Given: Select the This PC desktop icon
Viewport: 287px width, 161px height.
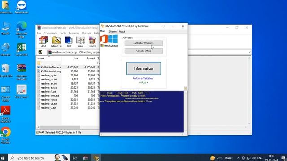Looking at the screenshot, I should (x=5, y=28).
